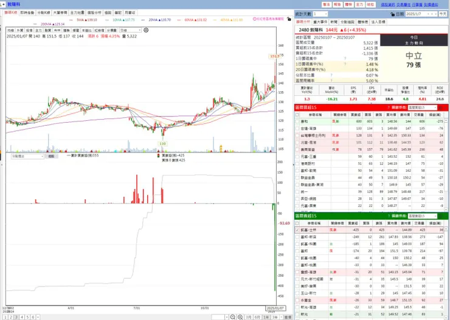Open the 月營收 tab
450x320 pixels.
pos(130,13)
